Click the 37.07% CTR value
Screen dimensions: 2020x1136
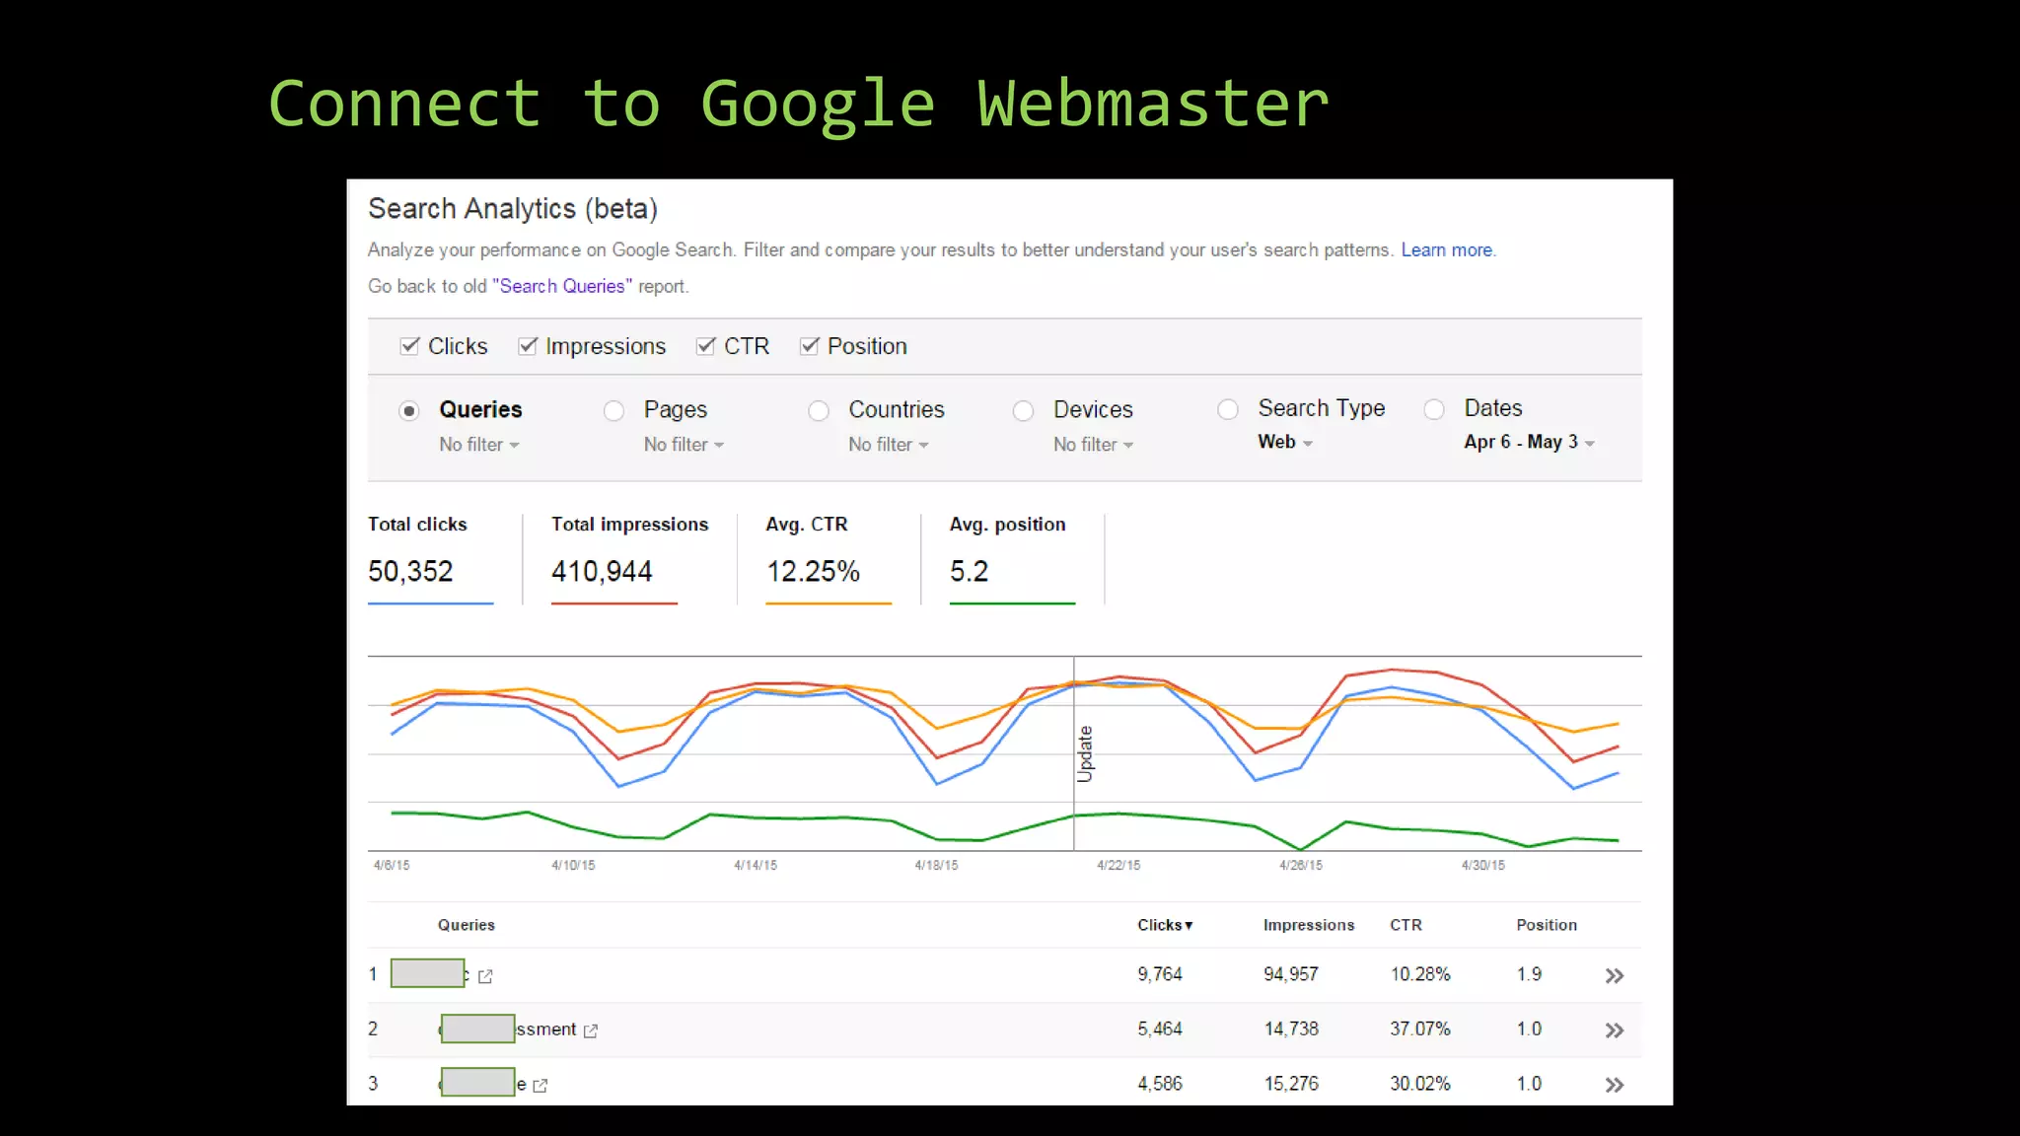[x=1420, y=1029]
